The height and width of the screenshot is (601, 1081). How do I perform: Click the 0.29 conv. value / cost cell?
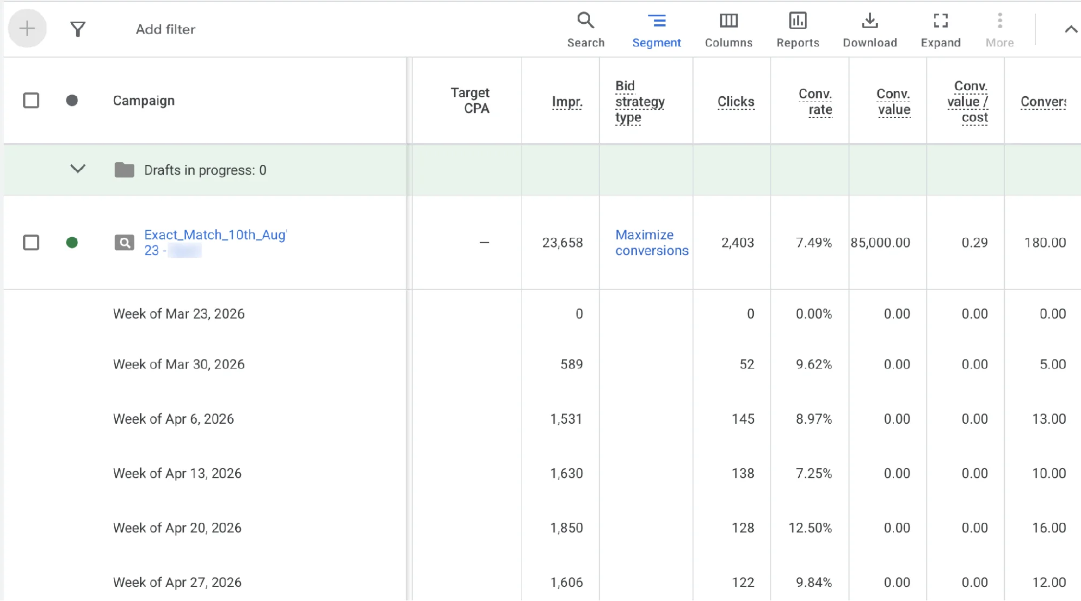coord(974,243)
